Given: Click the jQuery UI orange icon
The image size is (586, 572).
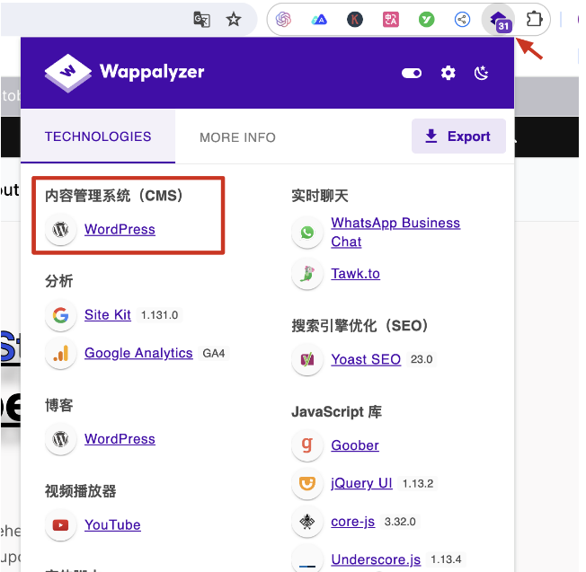Looking at the screenshot, I should click(307, 483).
